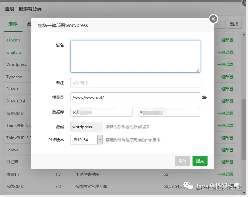The width and height of the screenshot is (248, 197).
Task: Click 织梦CMS name in the list
Action: click(15, 114)
